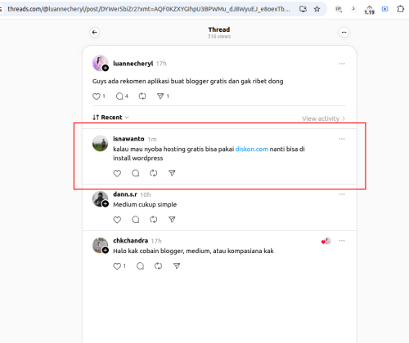Share luannecheryl's post via send icon
Screen dimensions: 409x343
click(x=160, y=96)
